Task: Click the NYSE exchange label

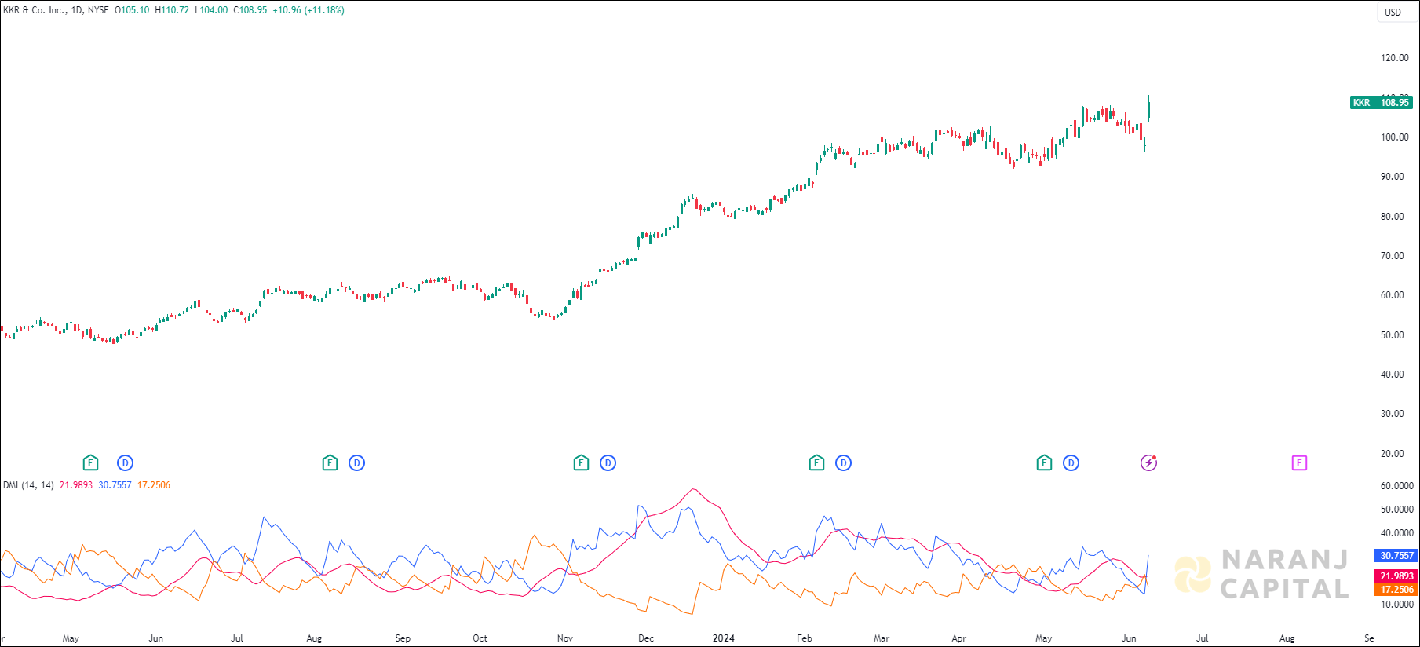Action: pyautogui.click(x=98, y=10)
